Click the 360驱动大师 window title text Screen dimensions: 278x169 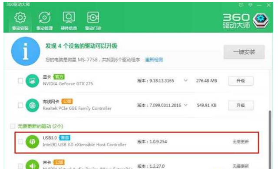click(x=18, y=4)
